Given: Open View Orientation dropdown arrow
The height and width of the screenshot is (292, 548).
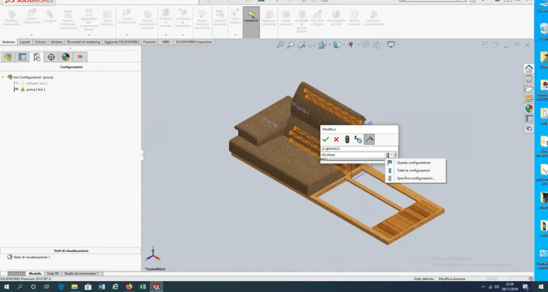Looking at the screenshot, I should tap(329, 45).
